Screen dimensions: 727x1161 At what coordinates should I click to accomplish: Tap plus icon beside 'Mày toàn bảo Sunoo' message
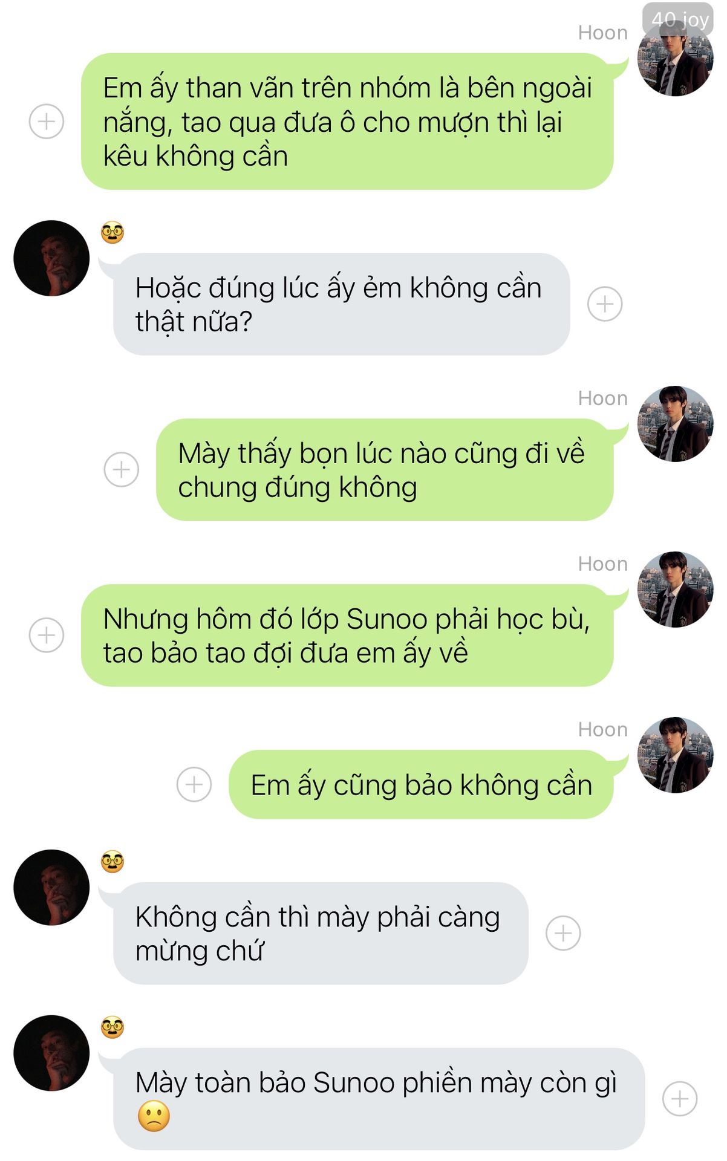point(680,1099)
